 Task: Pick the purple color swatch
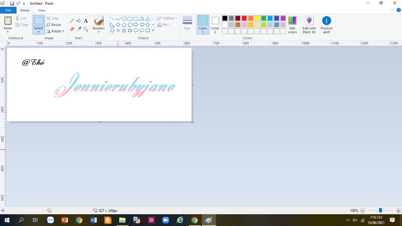283,18
